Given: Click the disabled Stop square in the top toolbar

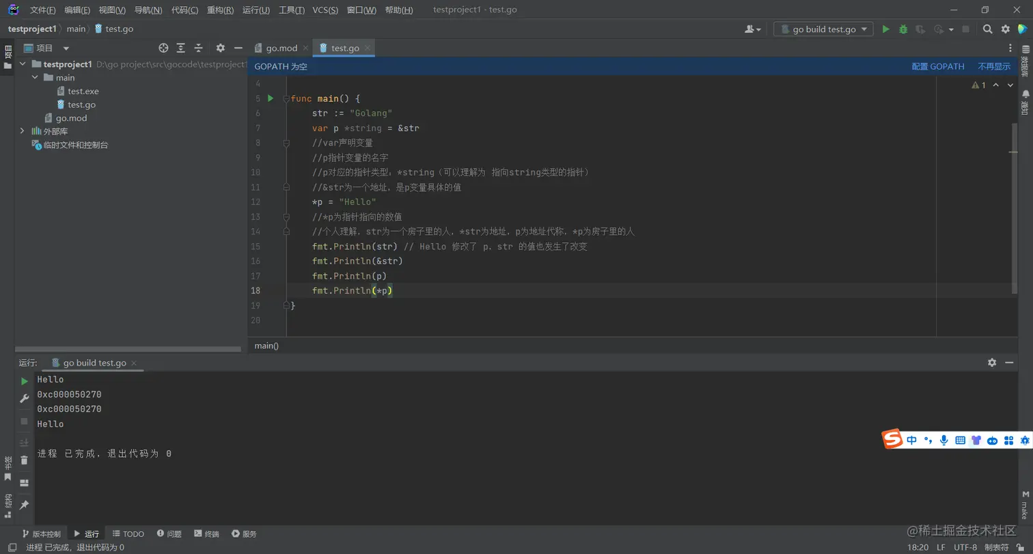Looking at the screenshot, I should tap(965, 29).
